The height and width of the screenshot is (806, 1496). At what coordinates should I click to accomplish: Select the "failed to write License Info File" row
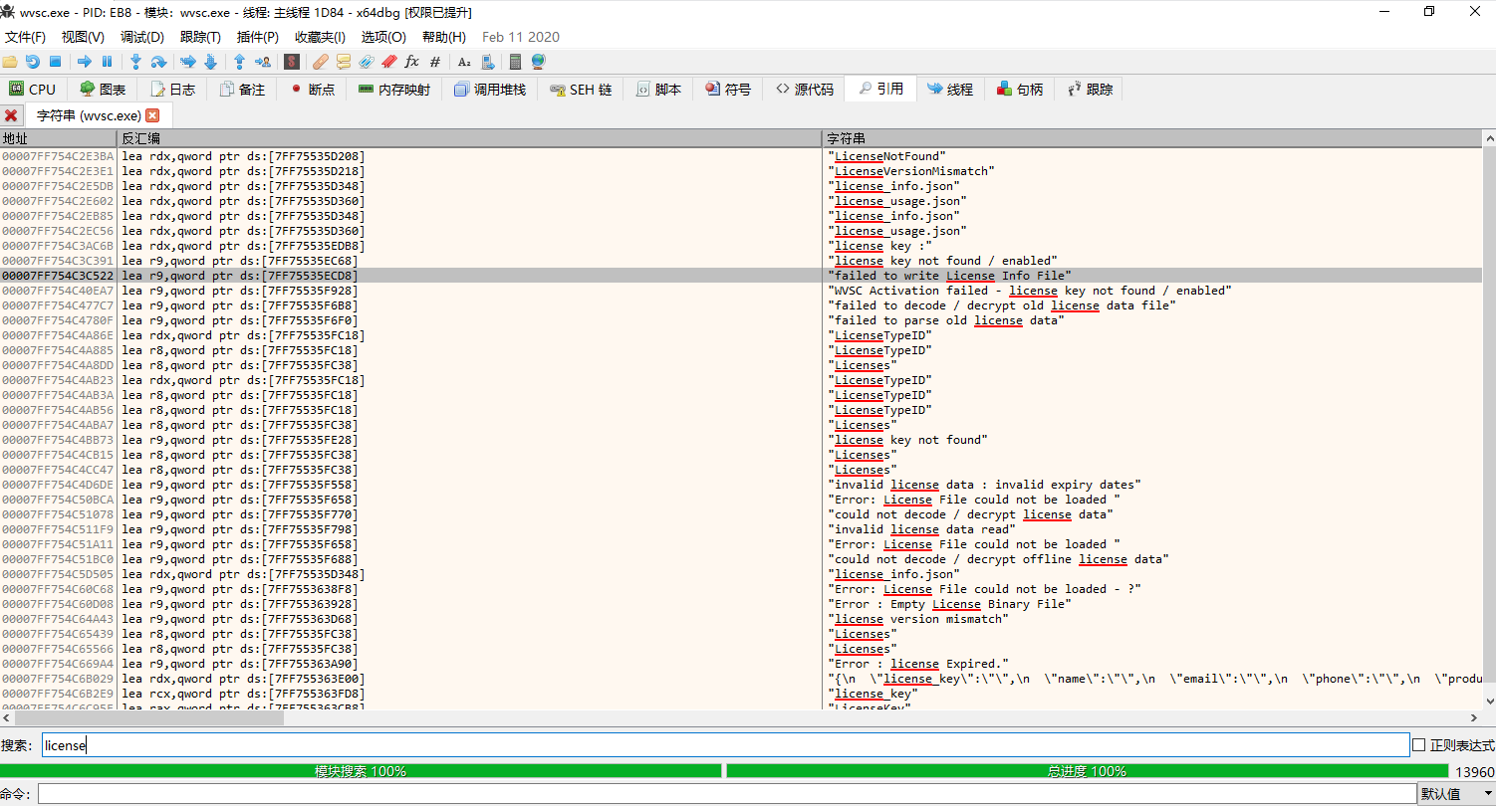(741, 276)
